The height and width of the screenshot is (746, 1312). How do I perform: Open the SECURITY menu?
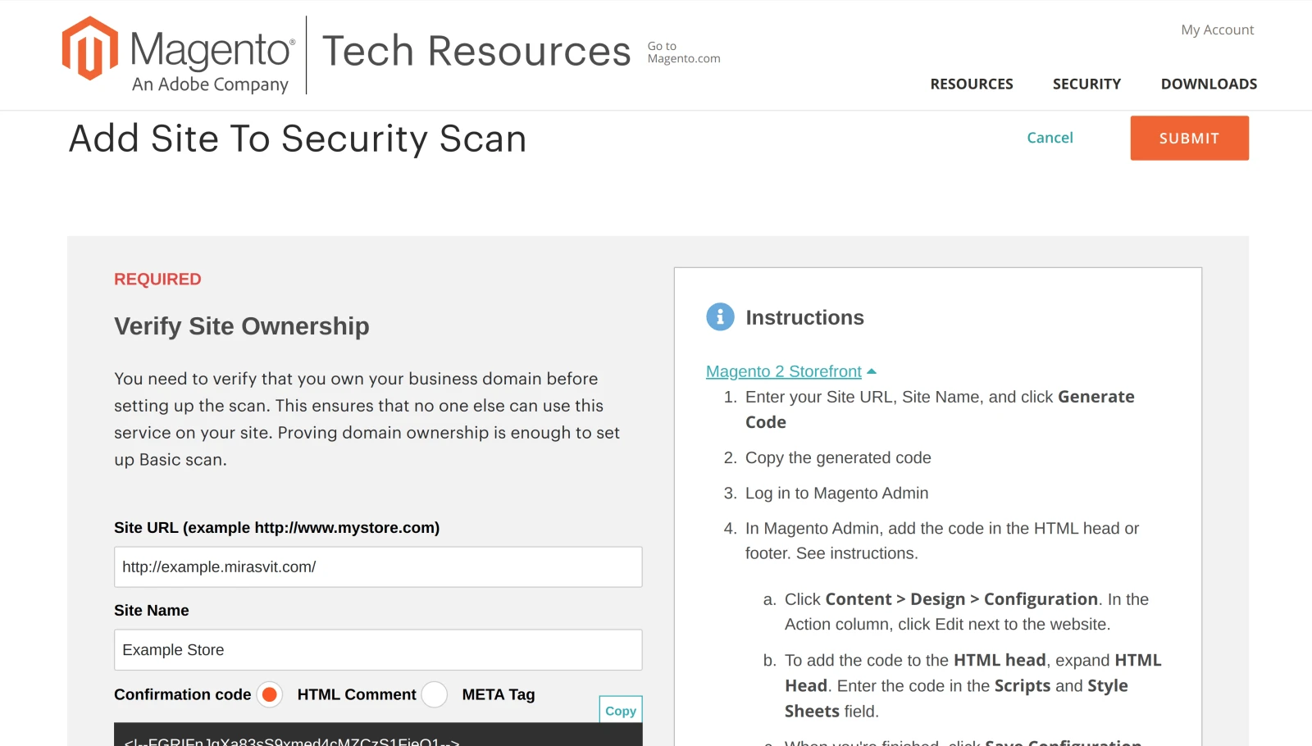coord(1086,84)
